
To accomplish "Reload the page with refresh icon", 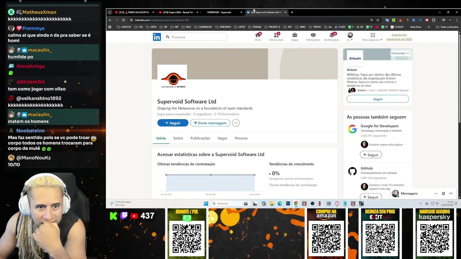I will point(123,20).
